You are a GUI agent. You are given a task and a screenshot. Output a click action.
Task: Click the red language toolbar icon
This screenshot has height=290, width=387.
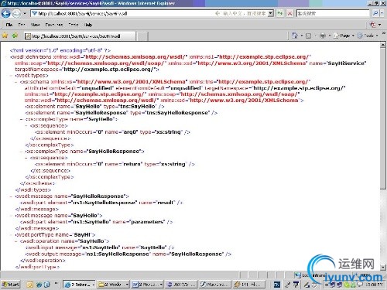(373, 25)
